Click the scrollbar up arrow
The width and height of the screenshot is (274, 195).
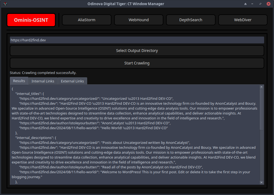pos(261,87)
